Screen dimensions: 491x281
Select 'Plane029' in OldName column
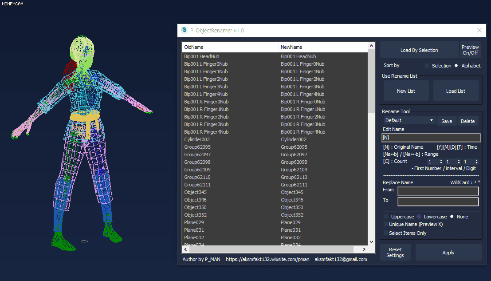[194, 222]
